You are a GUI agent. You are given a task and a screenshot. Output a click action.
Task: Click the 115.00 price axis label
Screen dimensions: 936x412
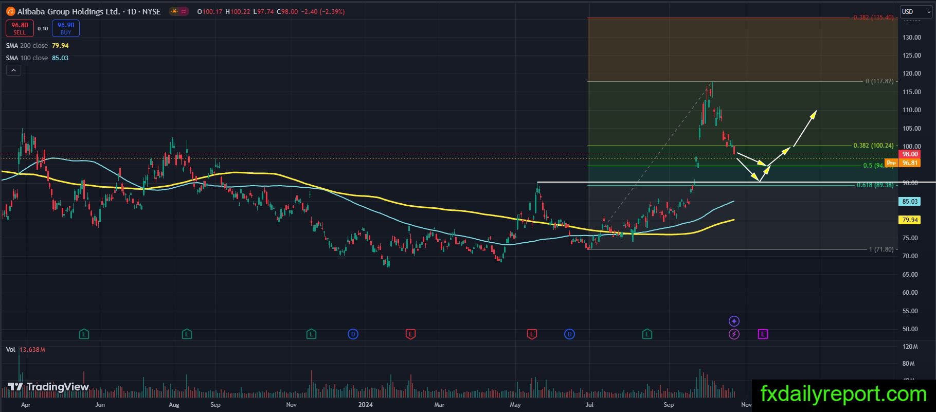911,92
